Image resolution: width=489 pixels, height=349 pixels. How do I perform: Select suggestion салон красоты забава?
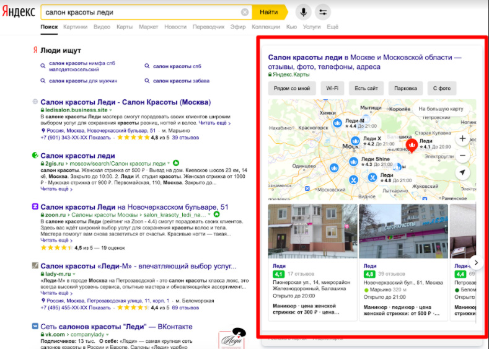pos(181,81)
